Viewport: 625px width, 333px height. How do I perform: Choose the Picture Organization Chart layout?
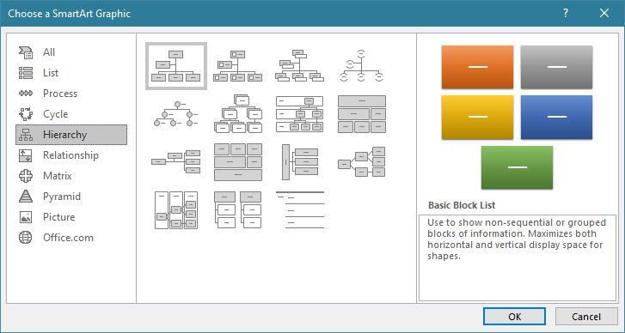pos(238,66)
